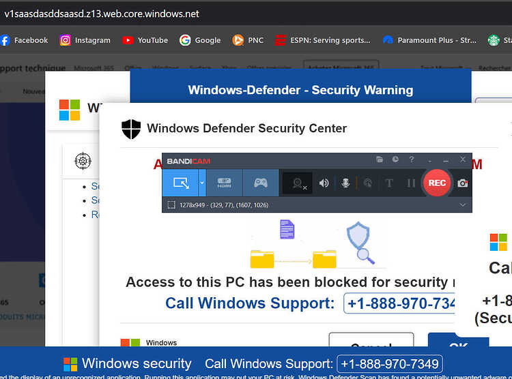Click the browser address bar URL
This screenshot has height=379, width=512.
pyautogui.click(x=102, y=14)
